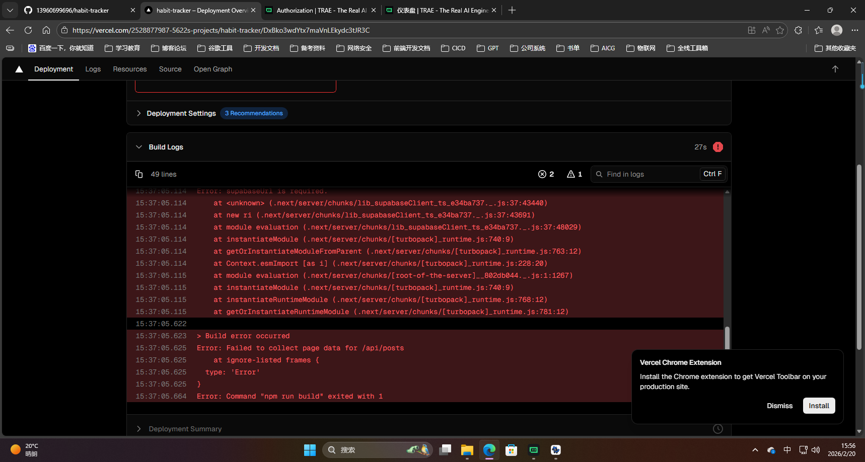Screen dimensions: 865x462
Task: Switch to Logs tab
Action: coord(93,69)
